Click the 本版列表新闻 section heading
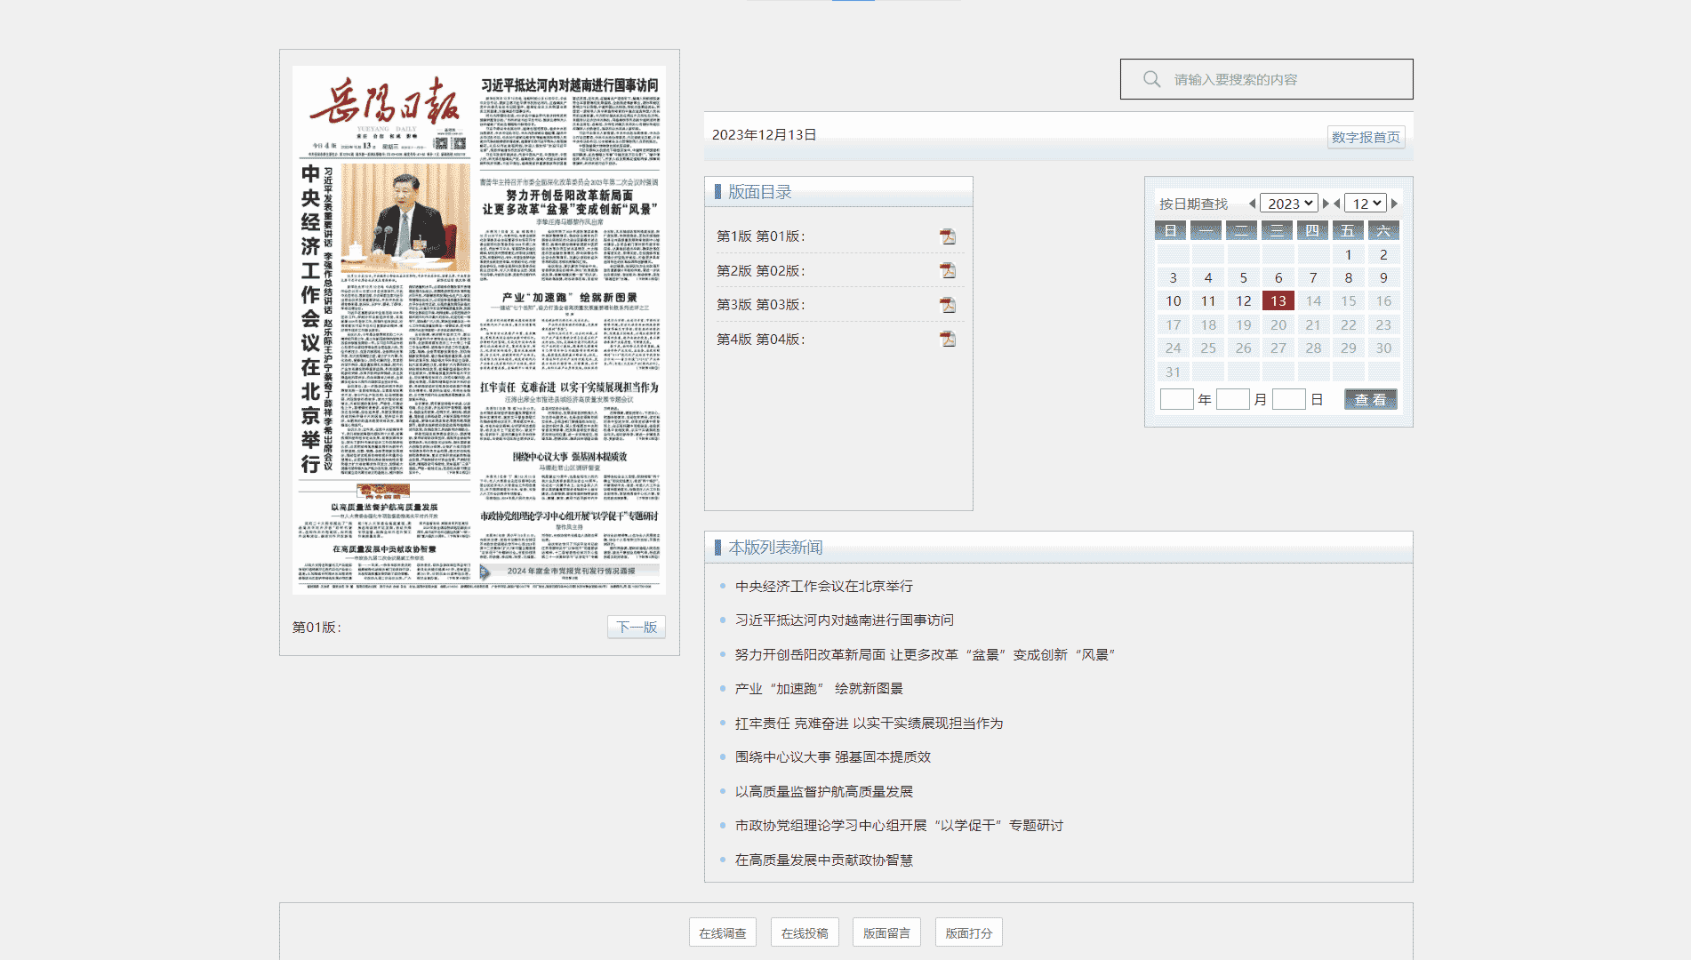Viewport: 1691px width, 960px height. (775, 547)
